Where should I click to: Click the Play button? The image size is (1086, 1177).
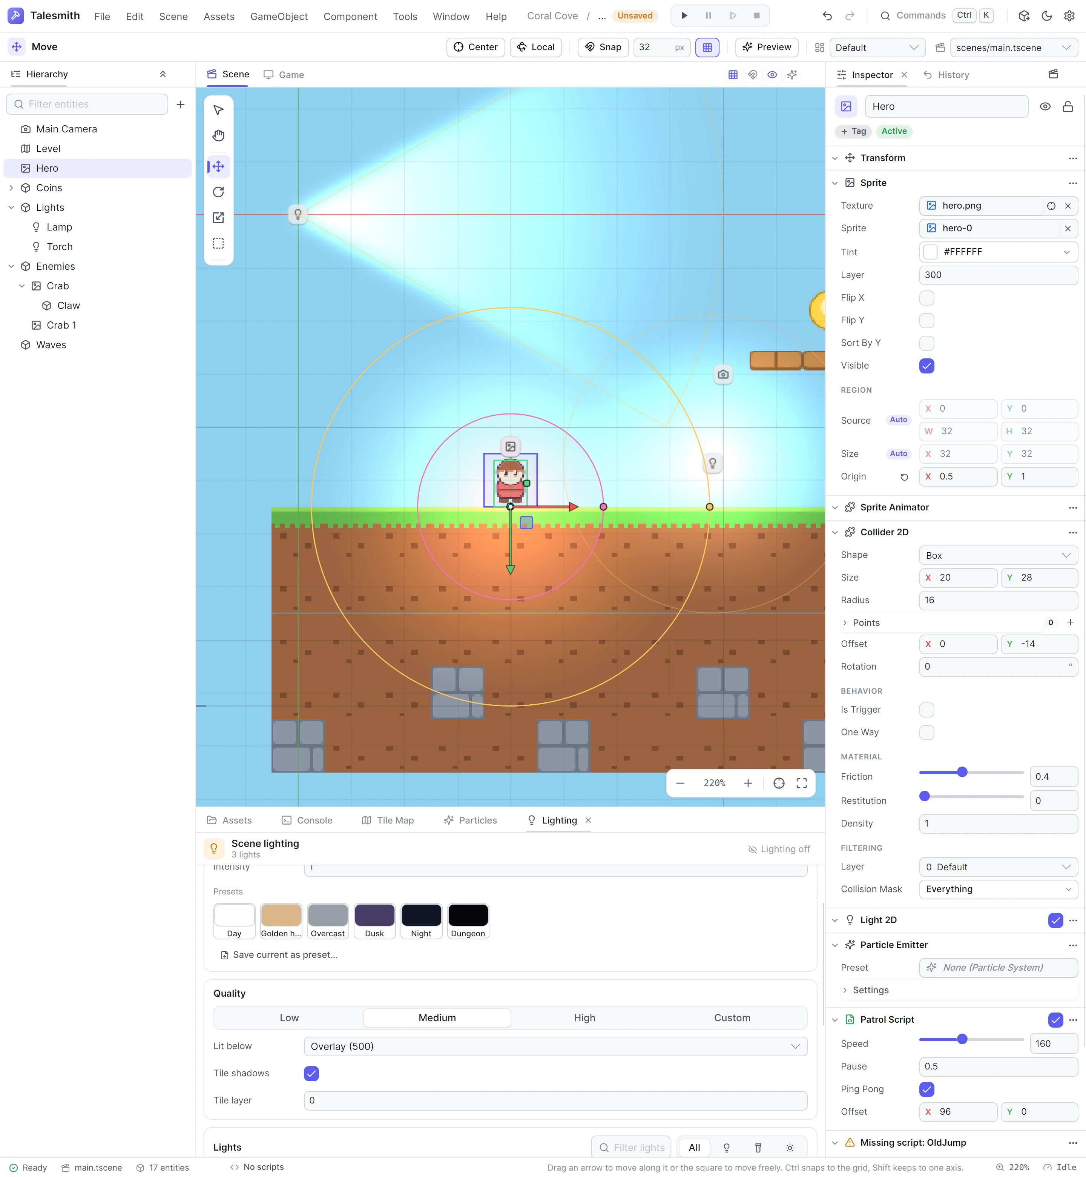tap(684, 16)
